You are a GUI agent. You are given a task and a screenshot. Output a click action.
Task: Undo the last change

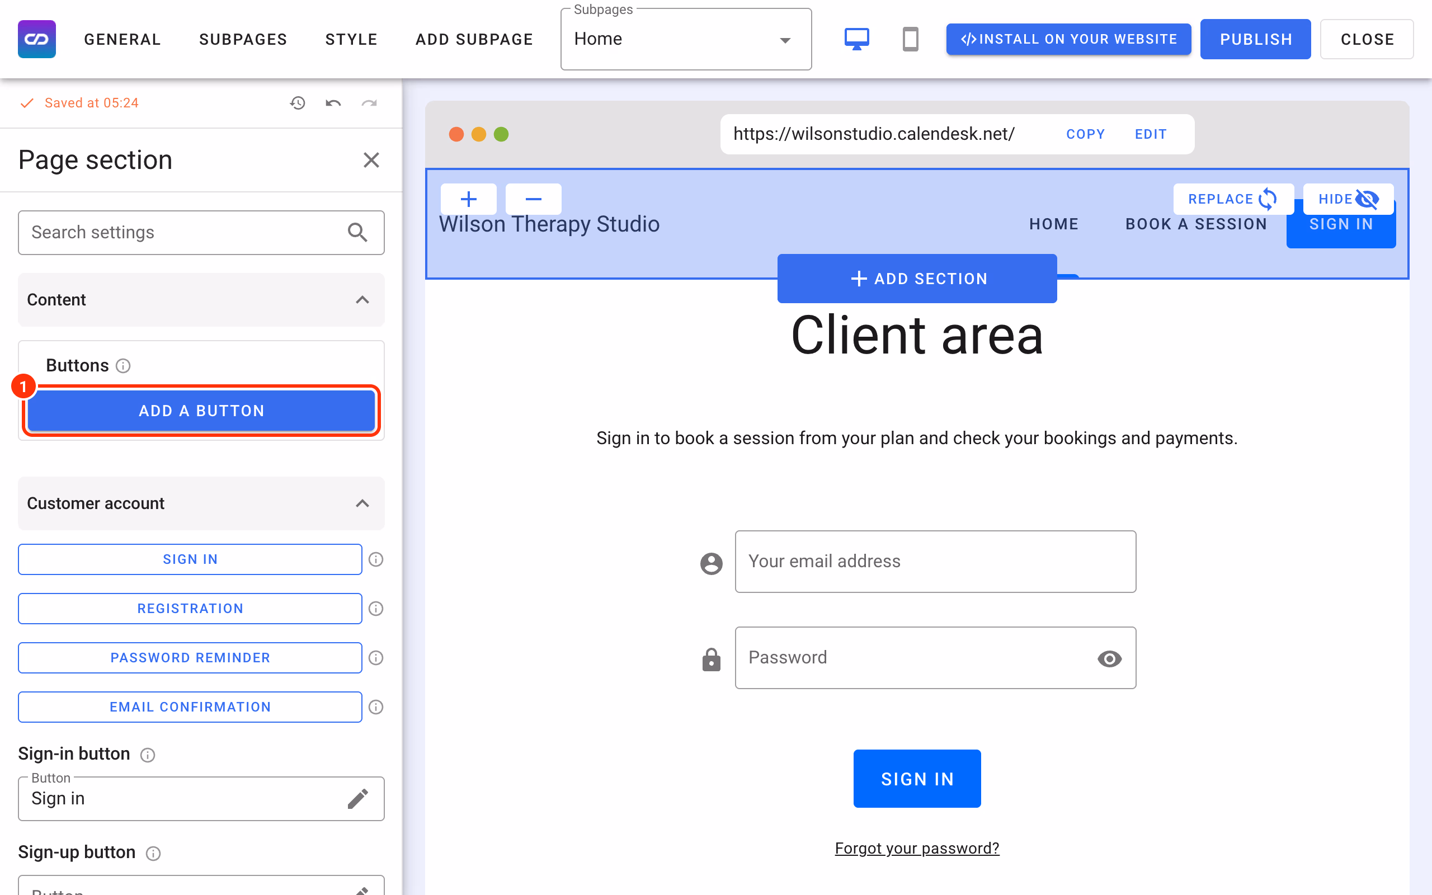pyautogui.click(x=333, y=103)
